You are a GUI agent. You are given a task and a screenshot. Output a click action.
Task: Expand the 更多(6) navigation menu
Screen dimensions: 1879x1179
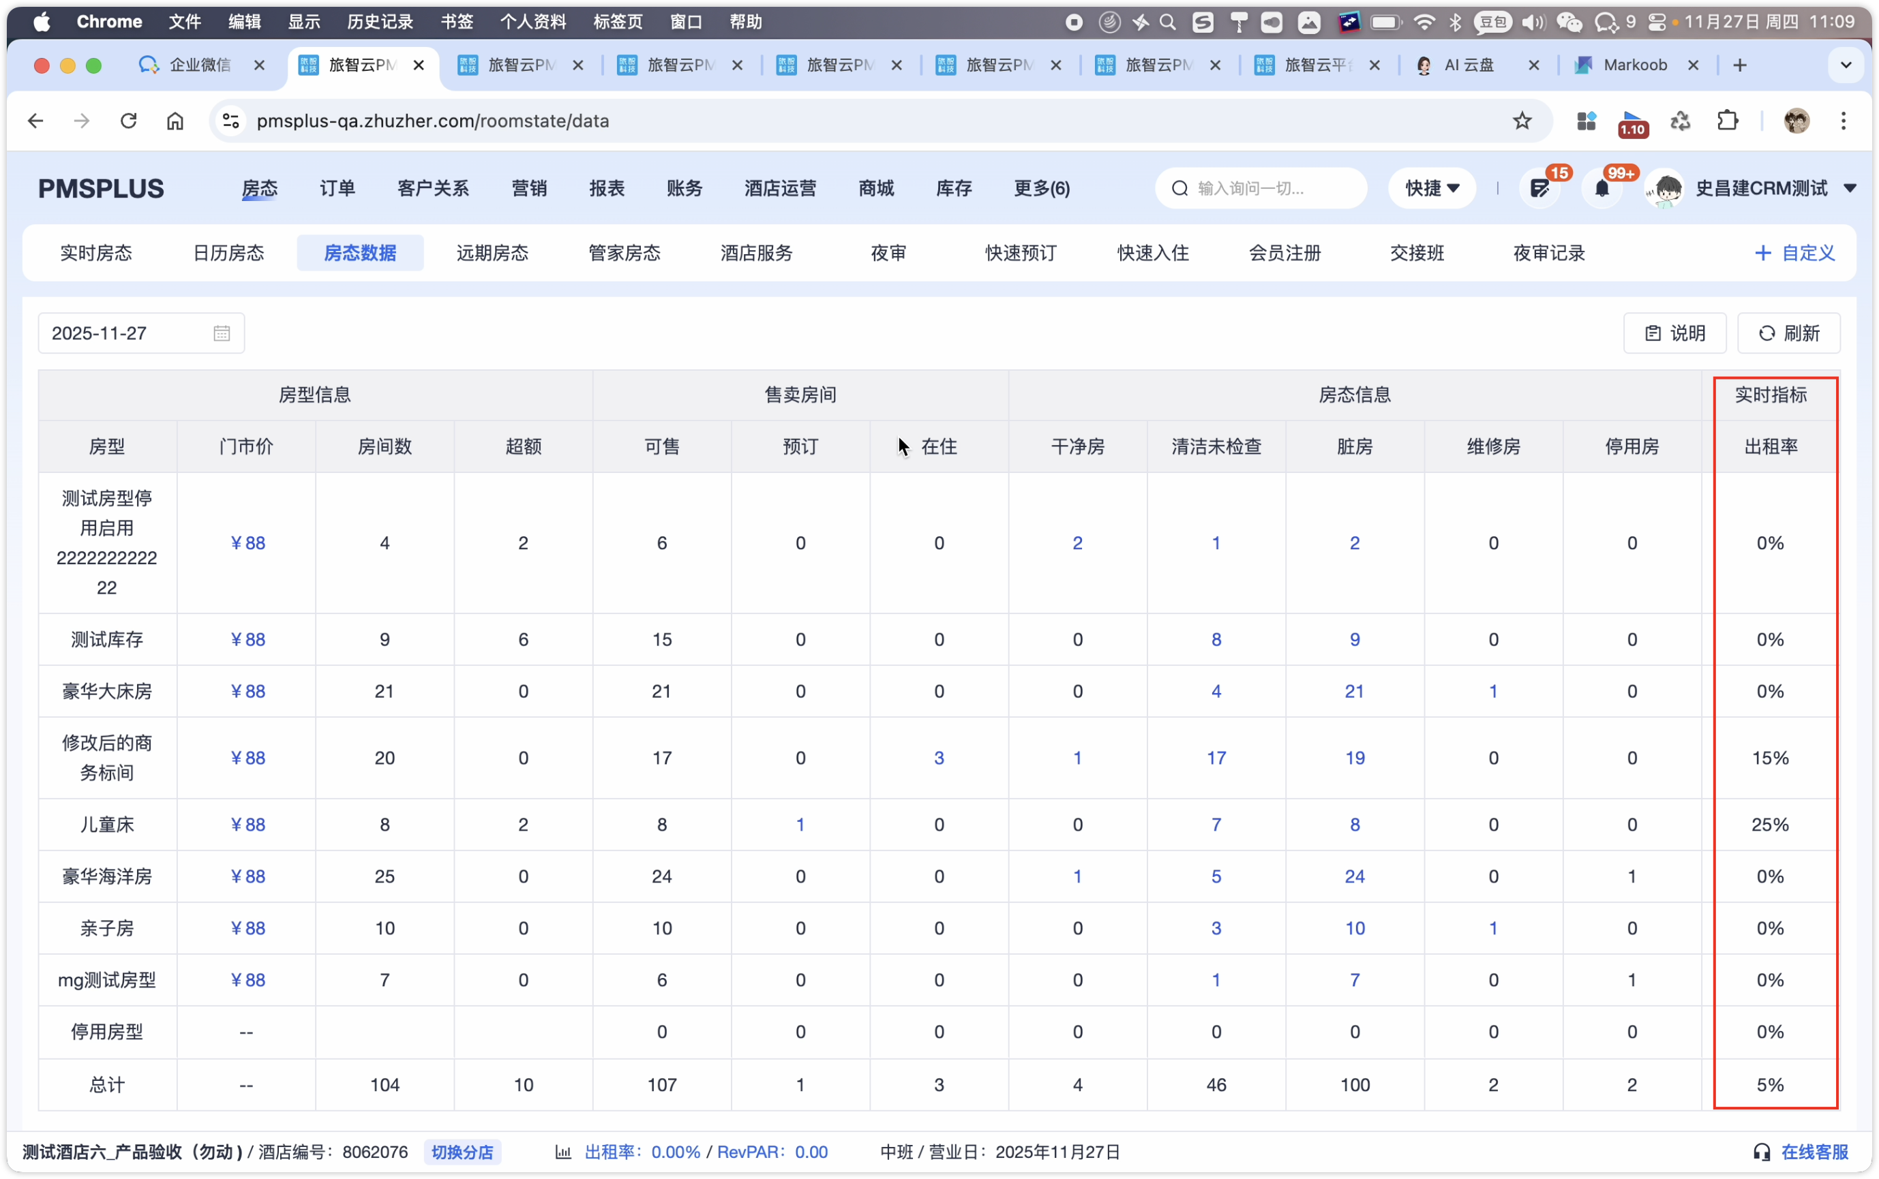pos(1041,188)
